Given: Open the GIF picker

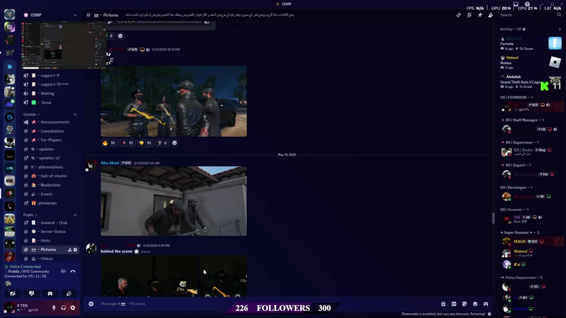Looking at the screenshot, I should click(454, 304).
